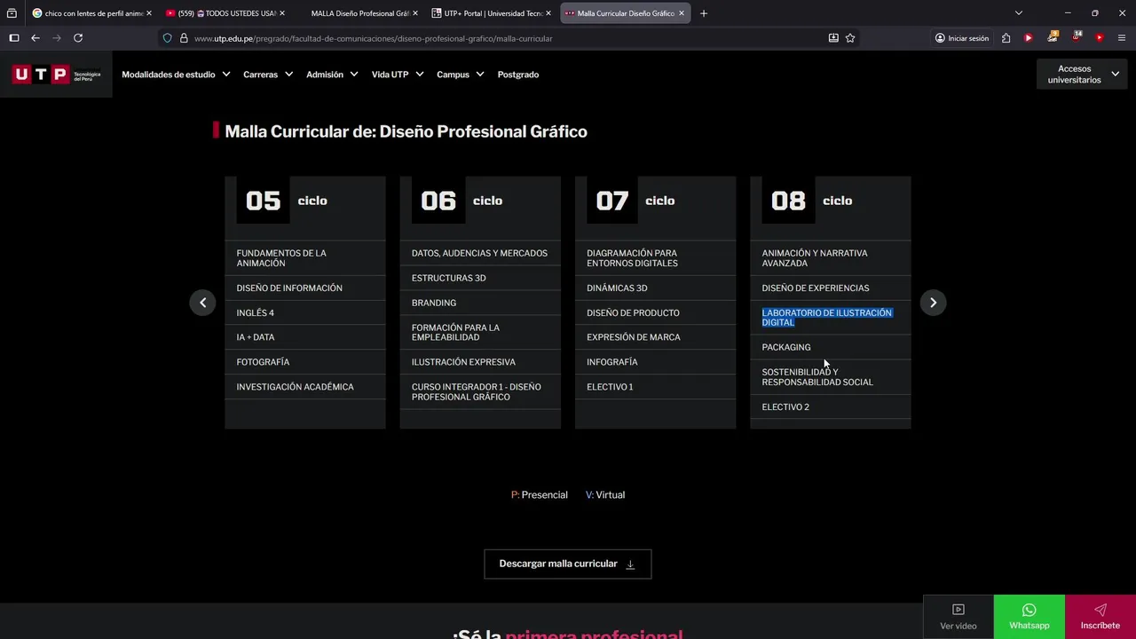This screenshot has width=1136, height=639.
Task: Expand the Modalidades de estudio menu
Action: [176, 75]
